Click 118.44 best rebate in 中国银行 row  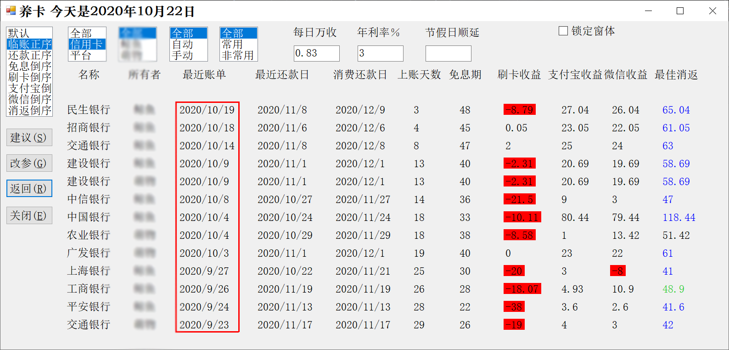pos(679,217)
